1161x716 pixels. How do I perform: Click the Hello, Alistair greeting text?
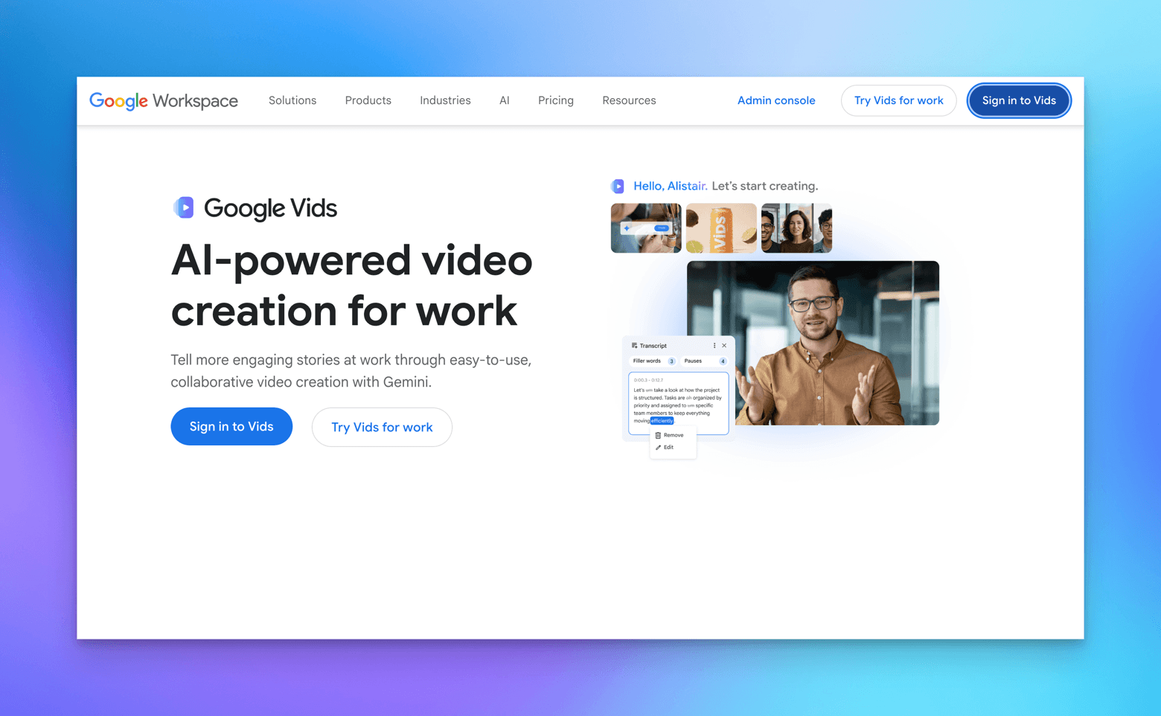click(x=670, y=186)
